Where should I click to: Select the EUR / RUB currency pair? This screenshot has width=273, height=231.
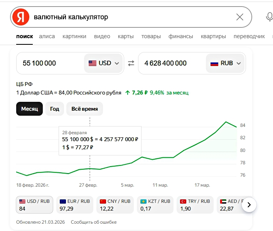click(x=75, y=205)
